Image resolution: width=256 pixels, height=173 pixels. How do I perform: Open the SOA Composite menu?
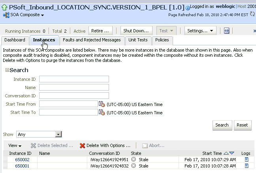(24, 15)
